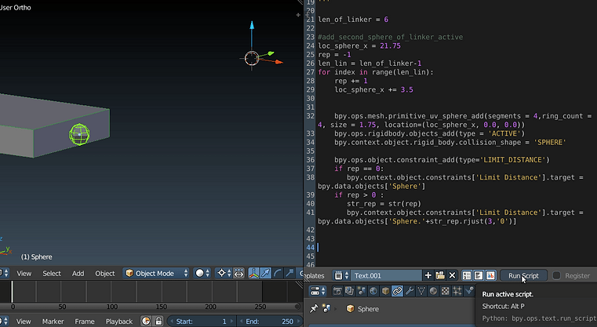Viewport: 597px width, 327px height.
Task: Toggle use preview range clock icon
Action: tap(146, 322)
